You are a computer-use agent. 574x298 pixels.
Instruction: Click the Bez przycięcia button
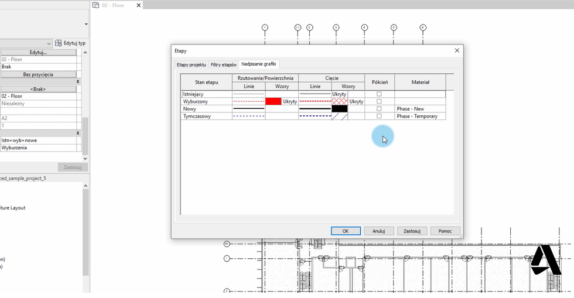(38, 74)
